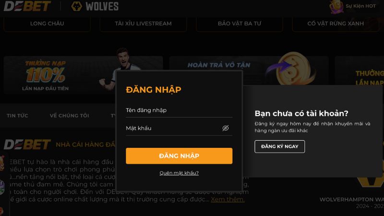Open the CỔ VẬT RỪNG XANH tab
This screenshot has height=216, width=384.
[336, 24]
